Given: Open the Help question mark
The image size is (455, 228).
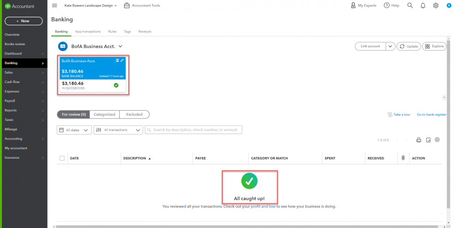Looking at the screenshot, I should coord(386,5).
